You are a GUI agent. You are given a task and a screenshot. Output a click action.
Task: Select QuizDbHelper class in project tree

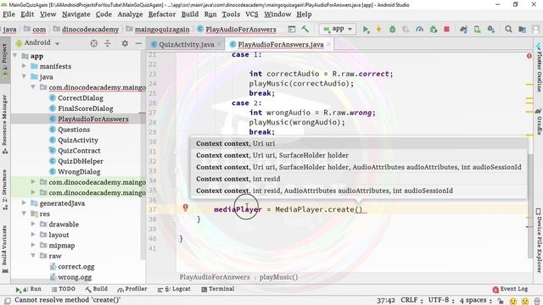coord(81,161)
